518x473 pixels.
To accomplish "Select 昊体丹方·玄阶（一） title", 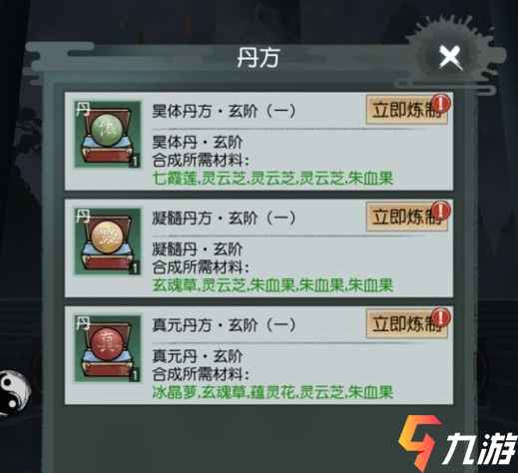I will [224, 111].
